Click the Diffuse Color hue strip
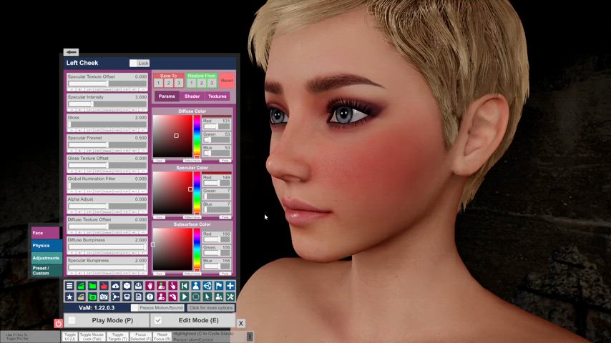Image resolution: width=611 pixels, height=343 pixels. tap(197, 136)
